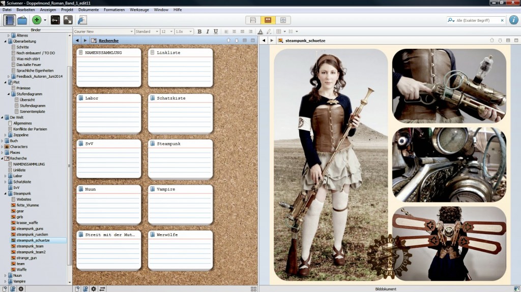
Task: Toggle the Binder panel button in toolbar
Action: [9, 20]
